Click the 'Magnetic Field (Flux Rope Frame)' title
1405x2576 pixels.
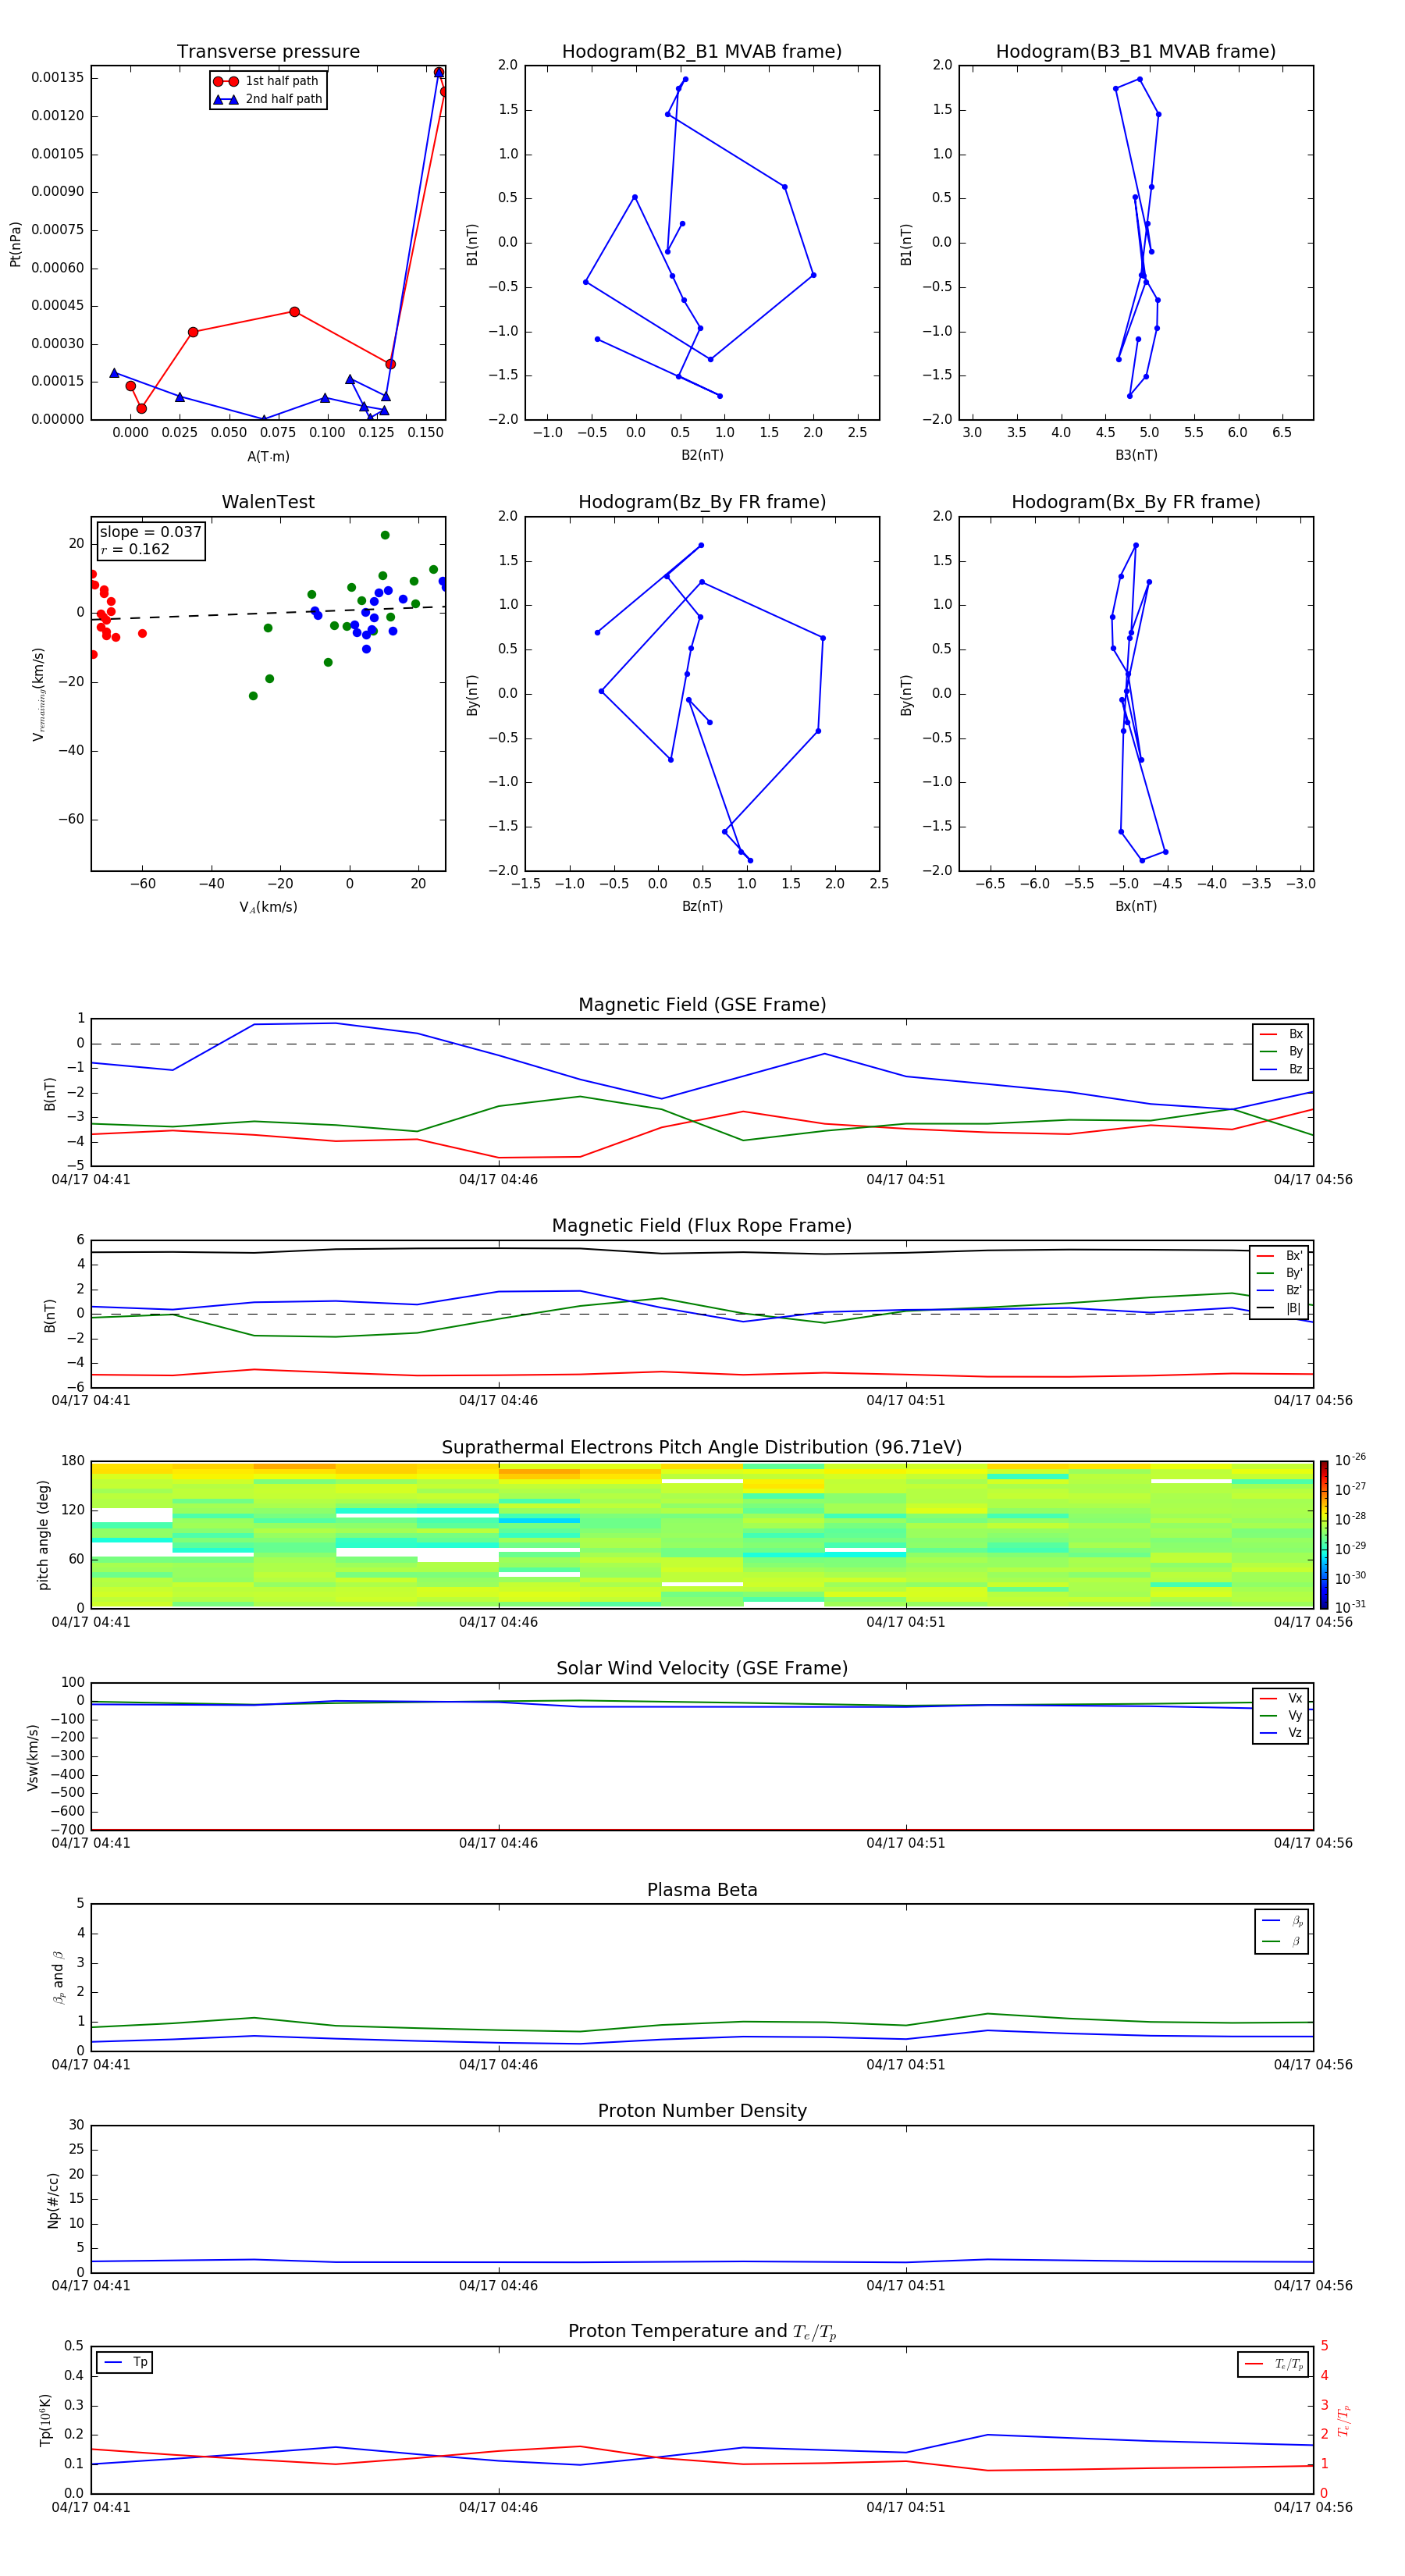tap(702, 1226)
